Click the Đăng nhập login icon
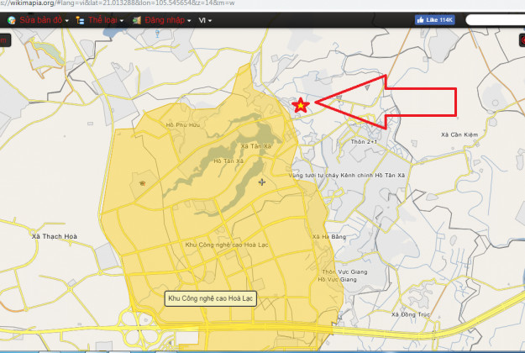Viewport: 525px width, 353px height. click(x=137, y=19)
